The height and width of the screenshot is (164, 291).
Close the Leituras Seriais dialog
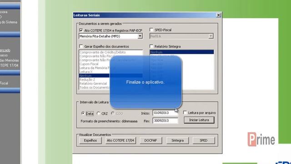[218, 15]
